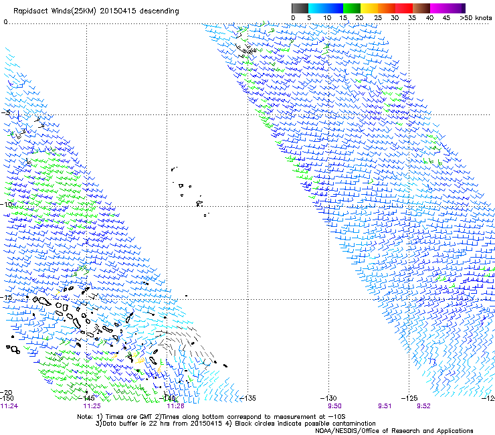Viewport: 495px width, 435px height.
Task: Click the '11:25' pass time label
Action: pyautogui.click(x=92, y=406)
